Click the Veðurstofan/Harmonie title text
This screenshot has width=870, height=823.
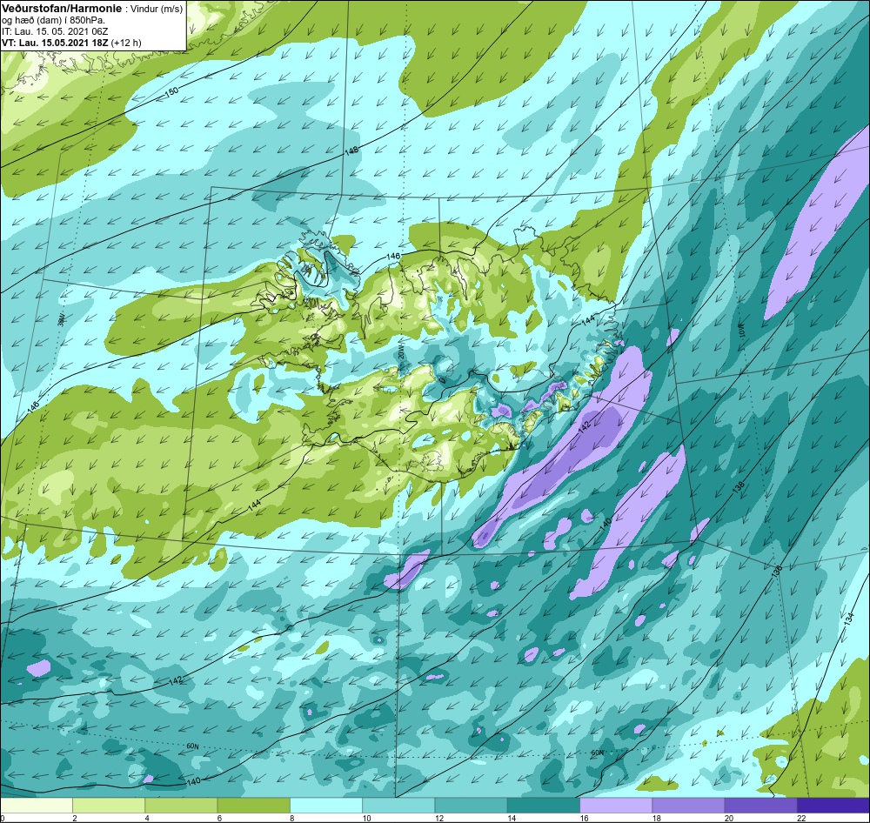[x=60, y=9]
